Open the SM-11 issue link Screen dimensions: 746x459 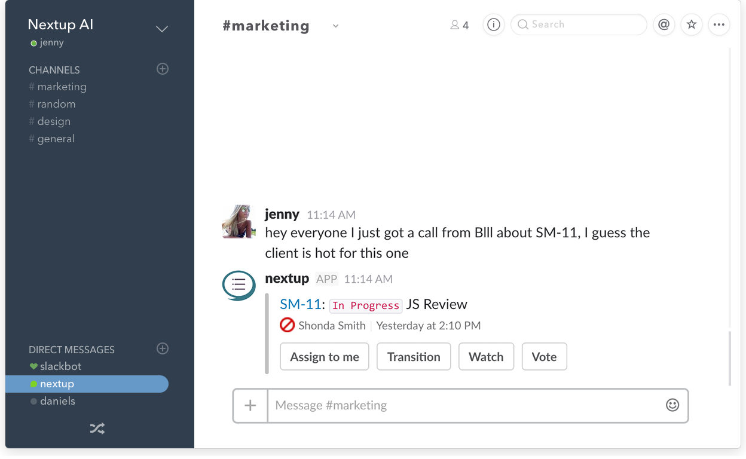coord(301,304)
